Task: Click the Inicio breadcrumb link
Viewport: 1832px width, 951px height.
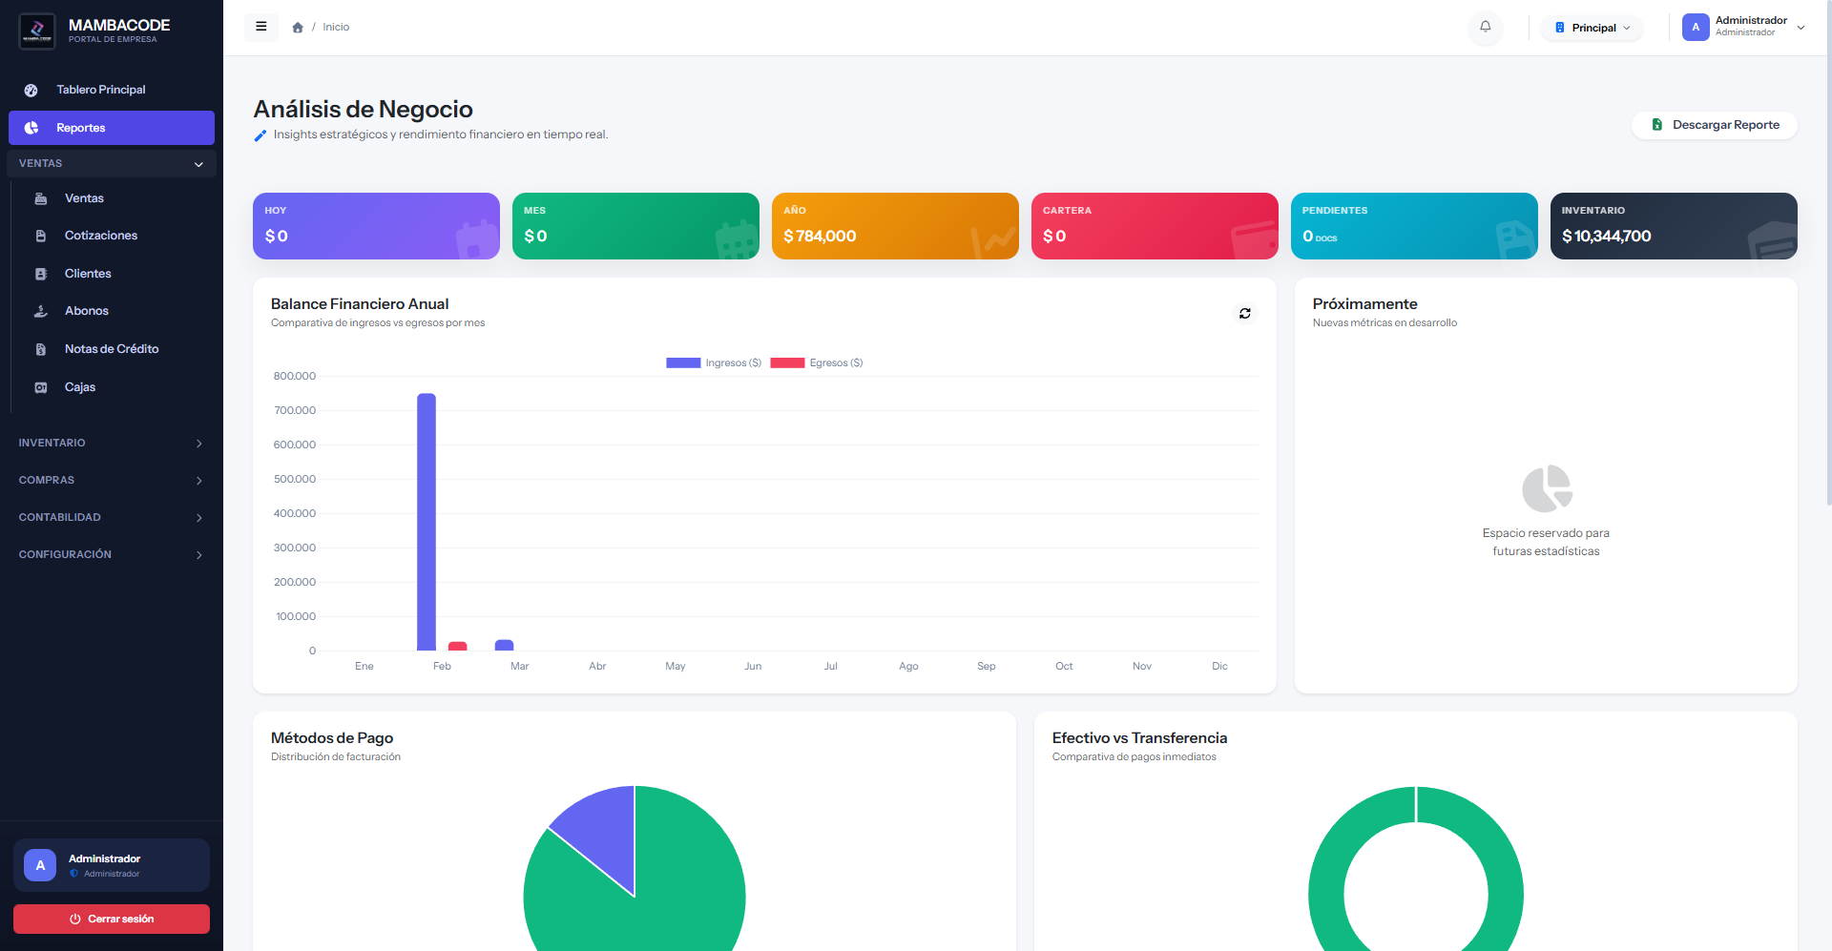Action: [336, 28]
